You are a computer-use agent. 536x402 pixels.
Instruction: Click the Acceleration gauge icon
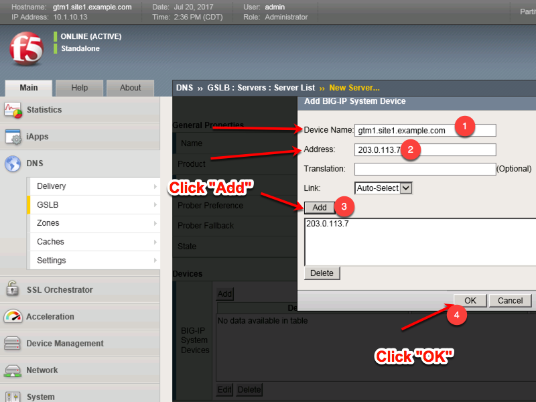(13, 316)
